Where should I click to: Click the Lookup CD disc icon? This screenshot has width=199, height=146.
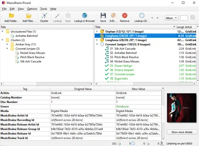142,16
